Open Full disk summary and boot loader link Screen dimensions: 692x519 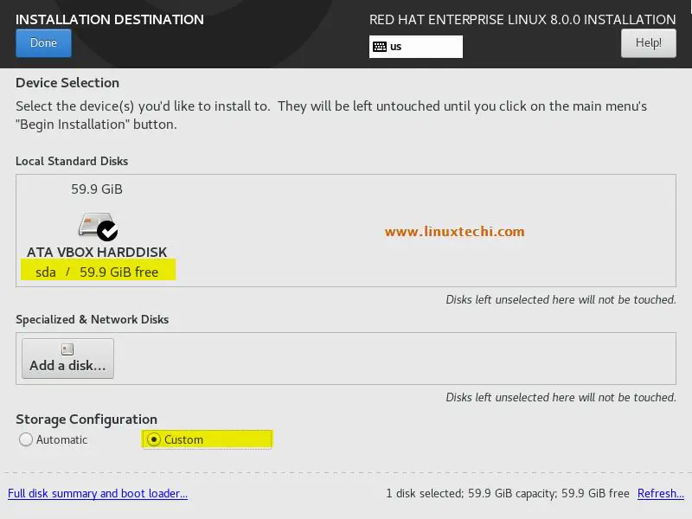tap(98, 493)
